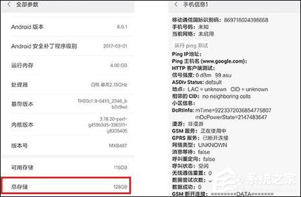Click the TH20c1.9-0410 baseband value

click(102, 104)
